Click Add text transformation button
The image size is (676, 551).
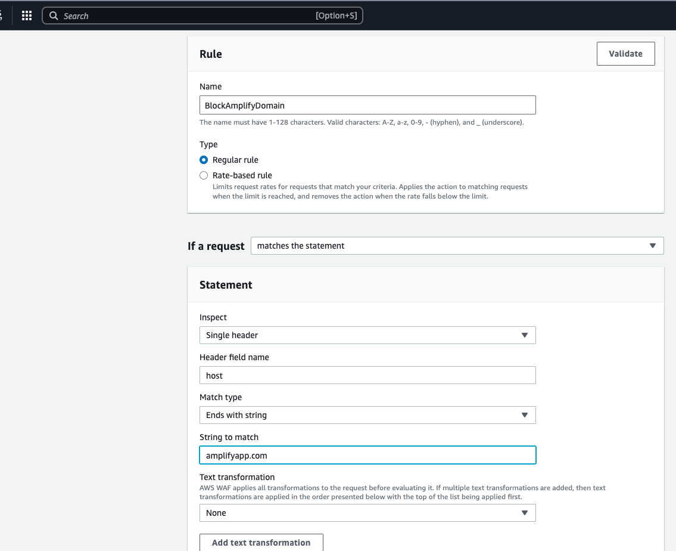point(261,543)
